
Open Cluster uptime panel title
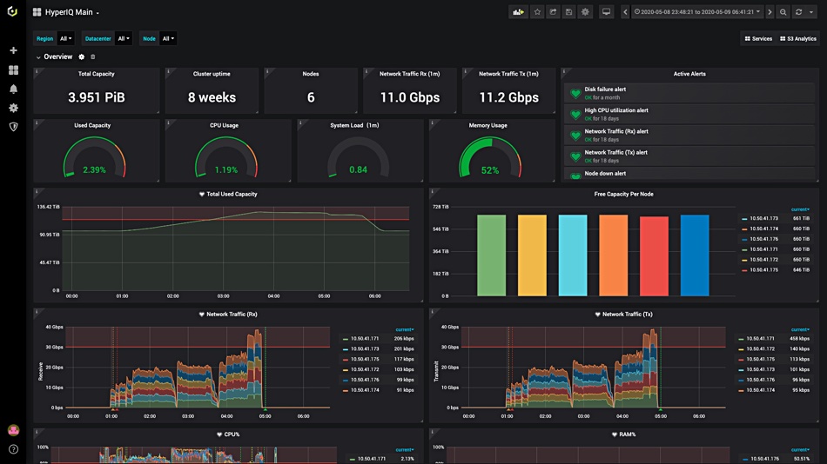[212, 74]
